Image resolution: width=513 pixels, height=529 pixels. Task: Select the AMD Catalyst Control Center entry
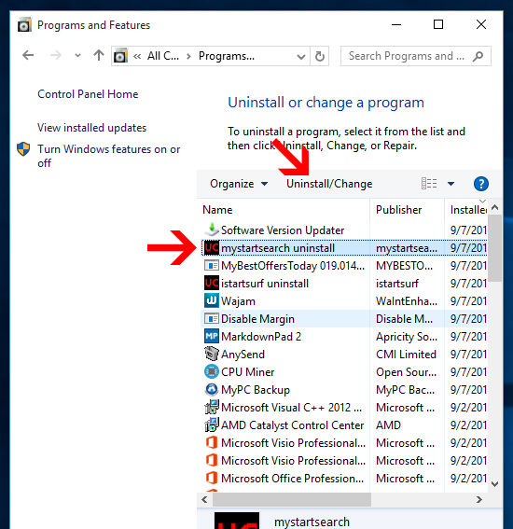coord(344,425)
